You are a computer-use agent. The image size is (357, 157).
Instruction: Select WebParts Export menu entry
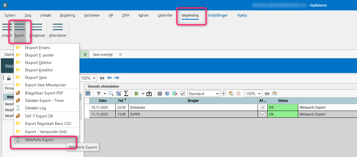(x=39, y=140)
